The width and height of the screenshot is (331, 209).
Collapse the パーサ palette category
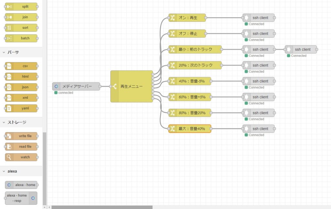[21, 52]
